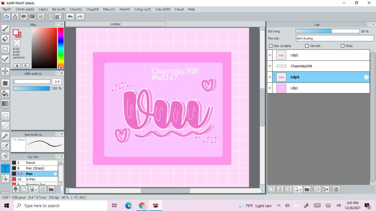
Task: Redo the last undone action
Action: click(80, 16)
